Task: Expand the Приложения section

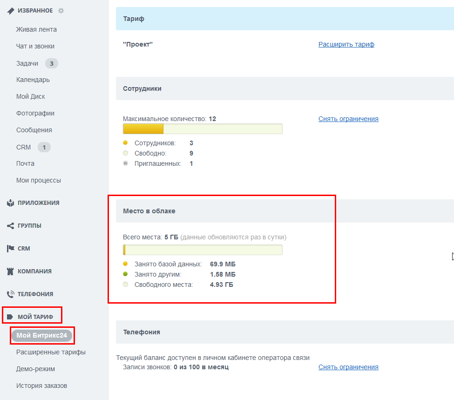Action: tap(39, 203)
